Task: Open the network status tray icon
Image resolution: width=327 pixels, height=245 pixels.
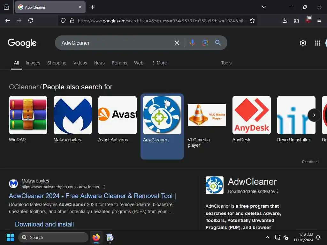Action: pos(278,237)
